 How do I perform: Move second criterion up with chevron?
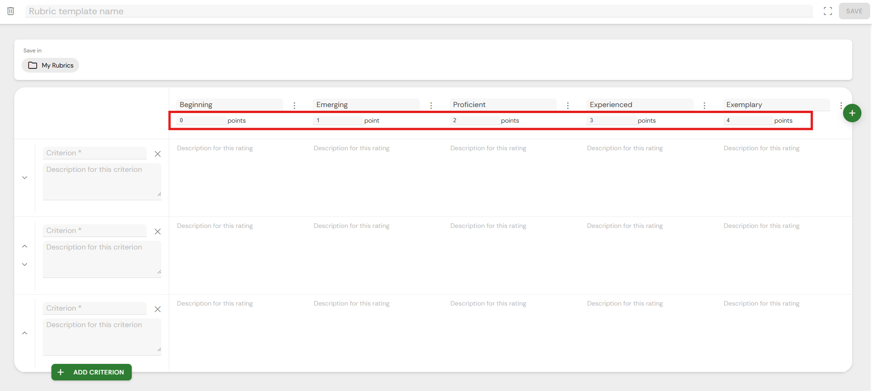tap(25, 246)
